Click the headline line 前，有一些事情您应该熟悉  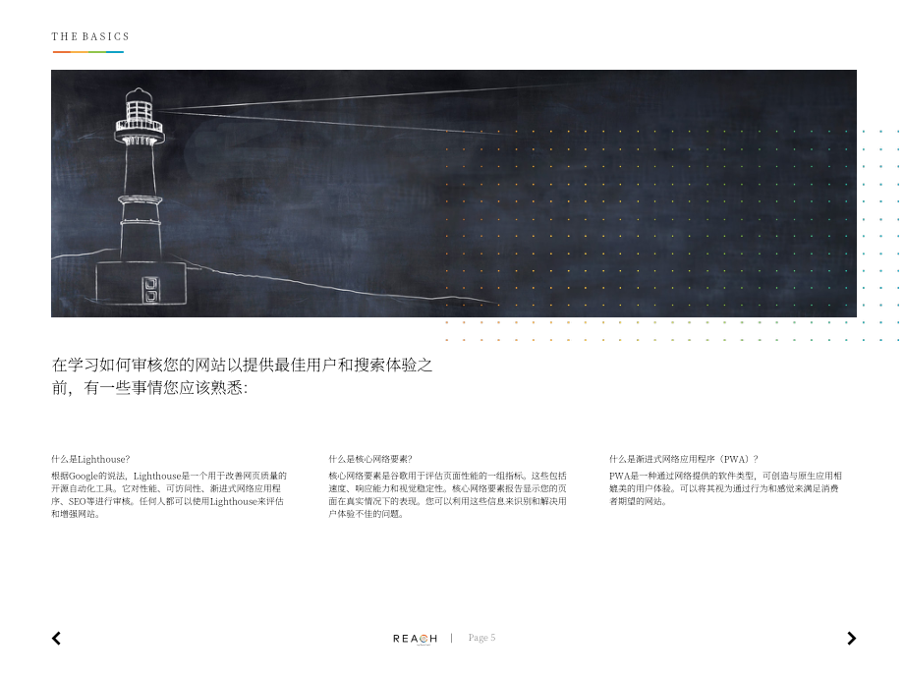pos(150,388)
